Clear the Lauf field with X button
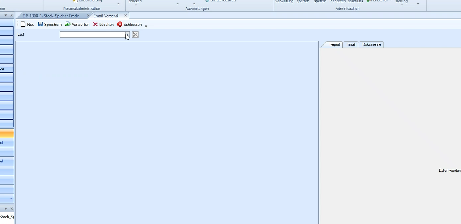 pyautogui.click(x=135, y=35)
